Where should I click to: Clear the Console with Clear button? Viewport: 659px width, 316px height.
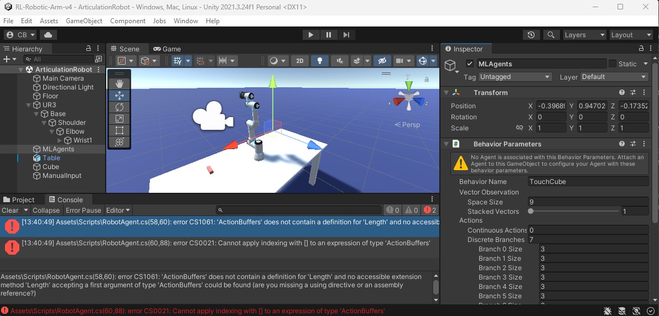pyautogui.click(x=10, y=210)
